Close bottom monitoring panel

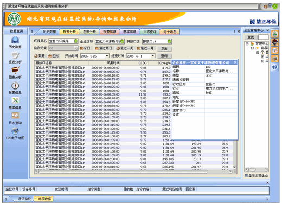coord(267,183)
